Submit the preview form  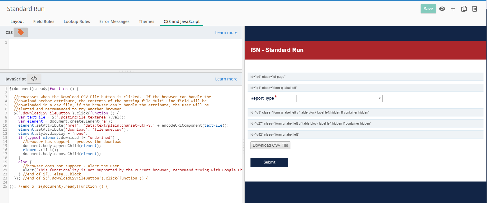(269, 162)
